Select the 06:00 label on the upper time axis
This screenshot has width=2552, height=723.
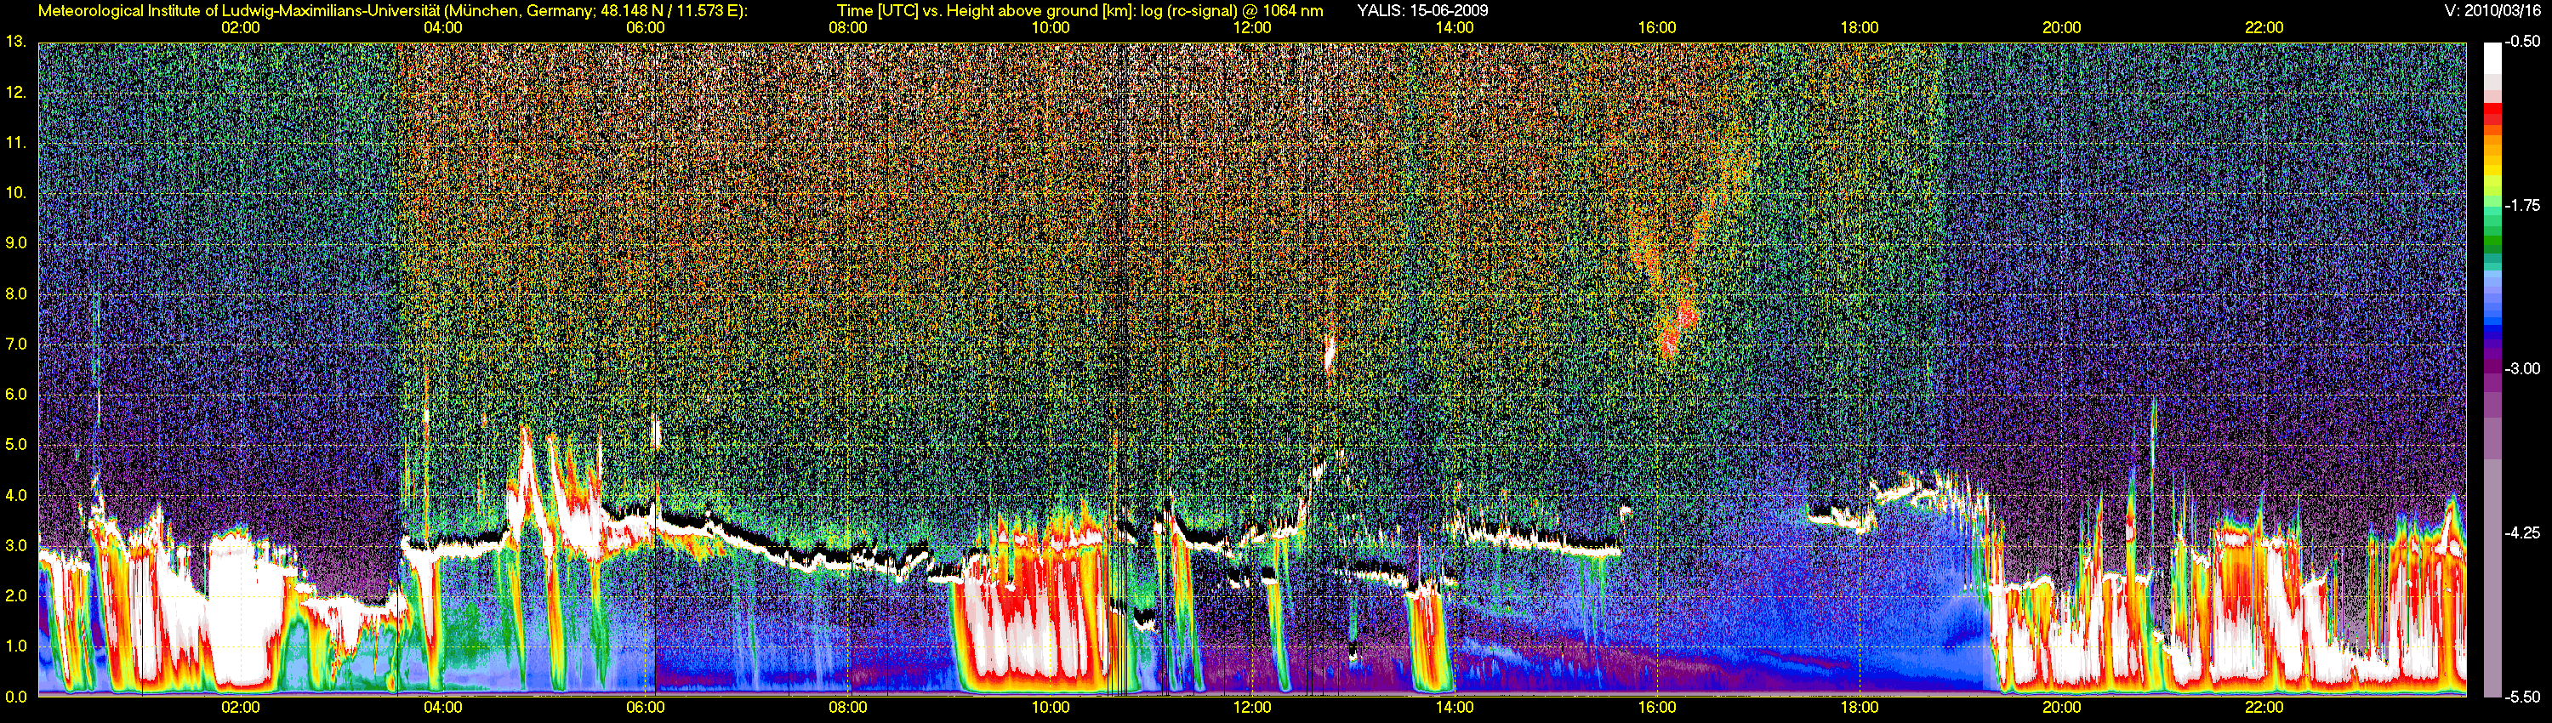(x=645, y=28)
